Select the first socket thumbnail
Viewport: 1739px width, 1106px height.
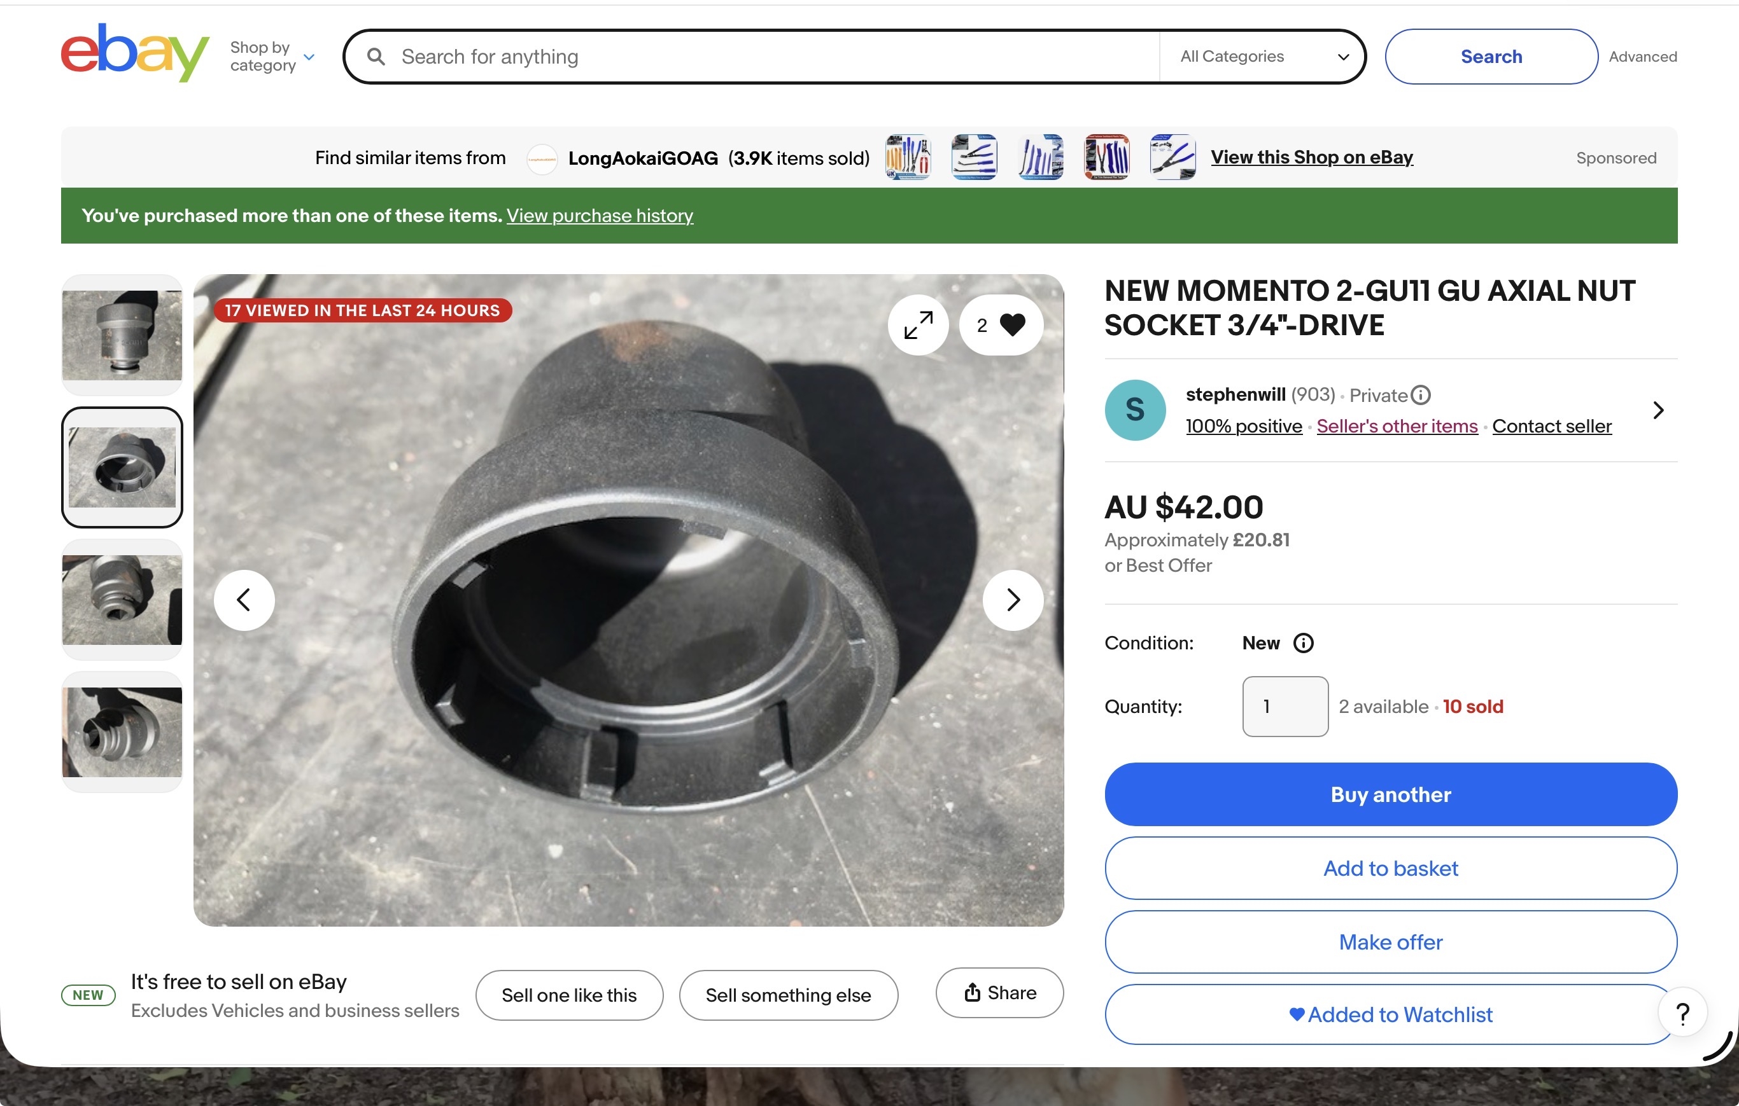(122, 335)
